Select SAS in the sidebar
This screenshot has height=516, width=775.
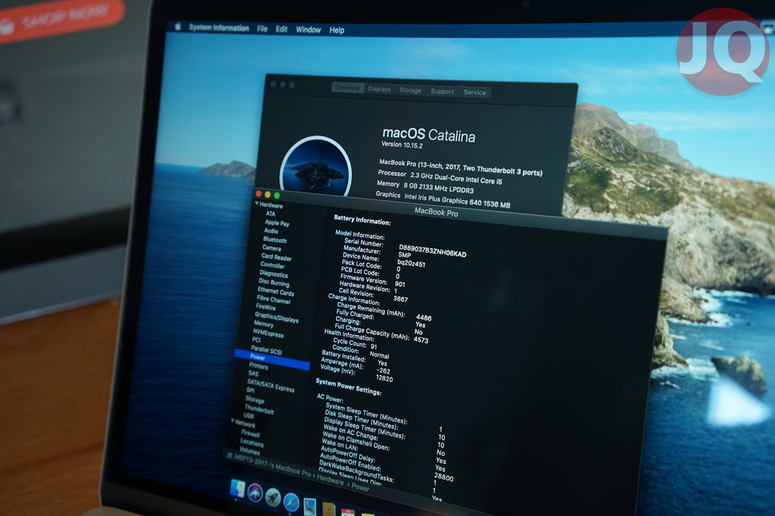253,373
